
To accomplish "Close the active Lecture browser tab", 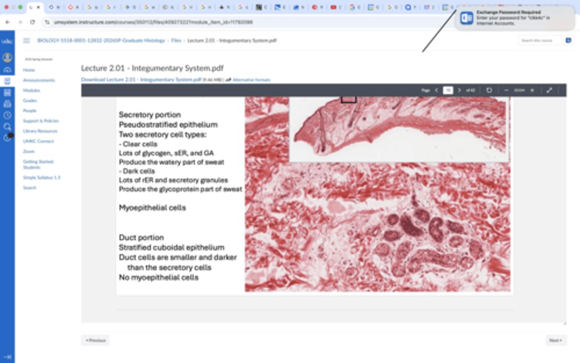I will pos(38,7).
